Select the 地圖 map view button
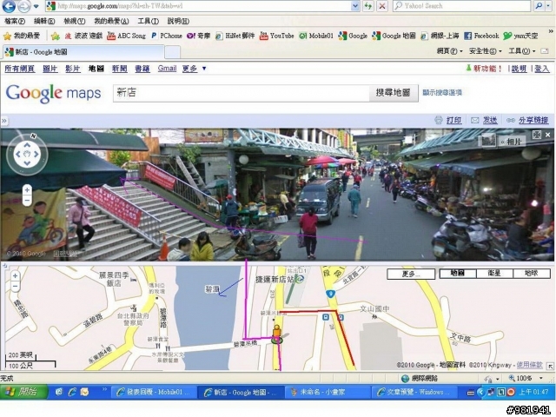 458,273
